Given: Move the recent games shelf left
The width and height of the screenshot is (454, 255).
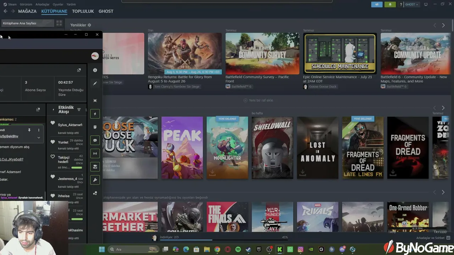Looking at the screenshot, I should pyautogui.click(x=435, y=108).
